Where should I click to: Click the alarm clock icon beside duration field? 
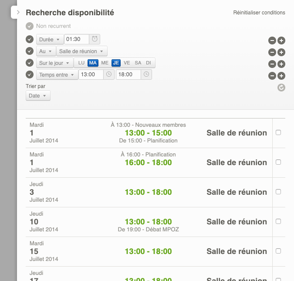click(x=95, y=39)
